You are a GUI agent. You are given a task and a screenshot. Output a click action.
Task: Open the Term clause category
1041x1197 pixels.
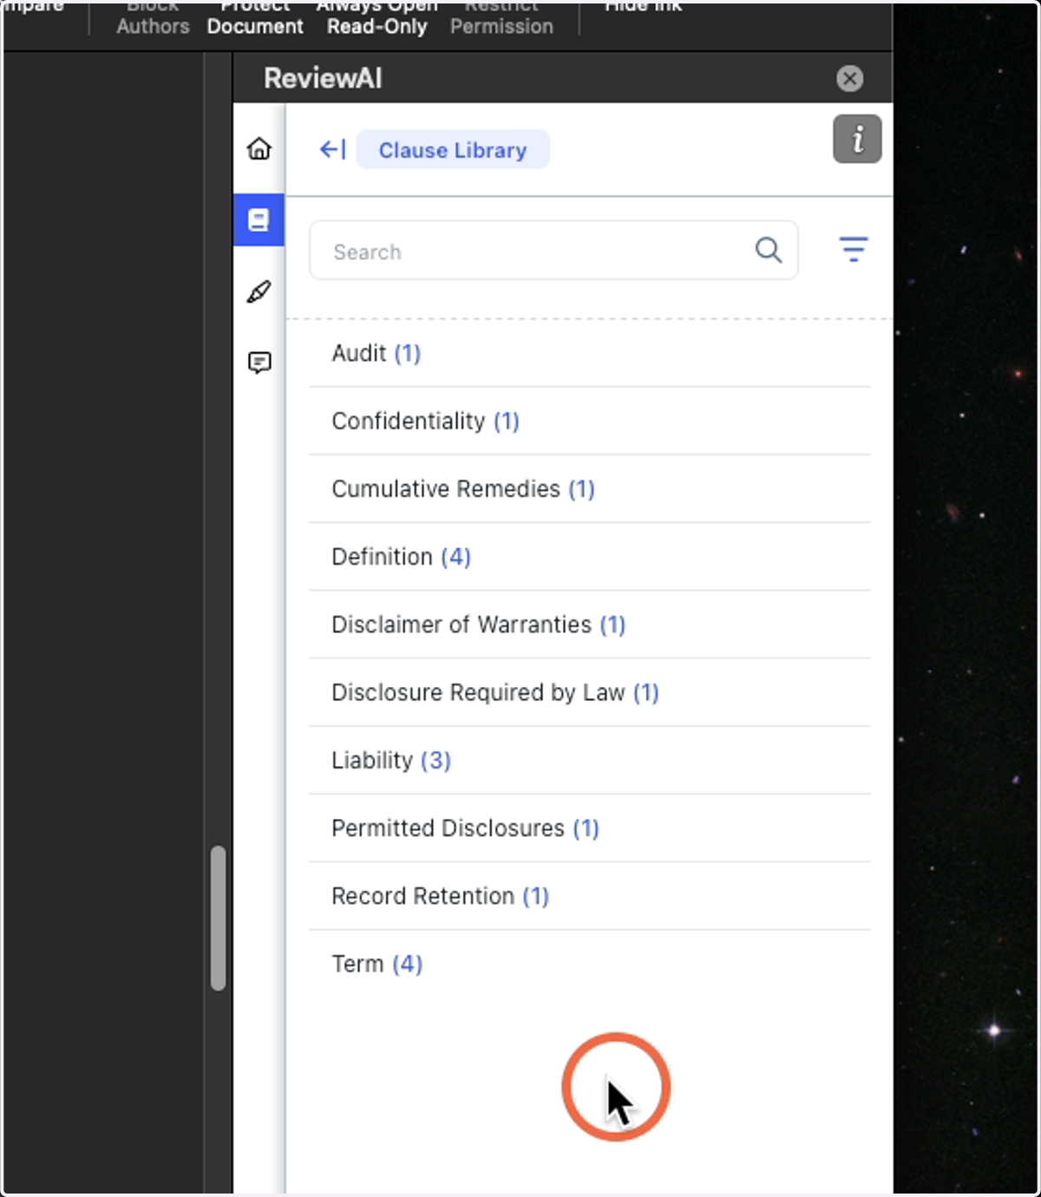590,964
